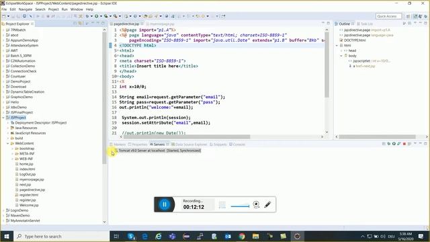Click the Debug bug toolbar icon
430x242 pixels.
(87, 16)
